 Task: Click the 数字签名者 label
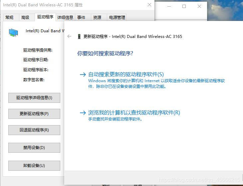34,80
